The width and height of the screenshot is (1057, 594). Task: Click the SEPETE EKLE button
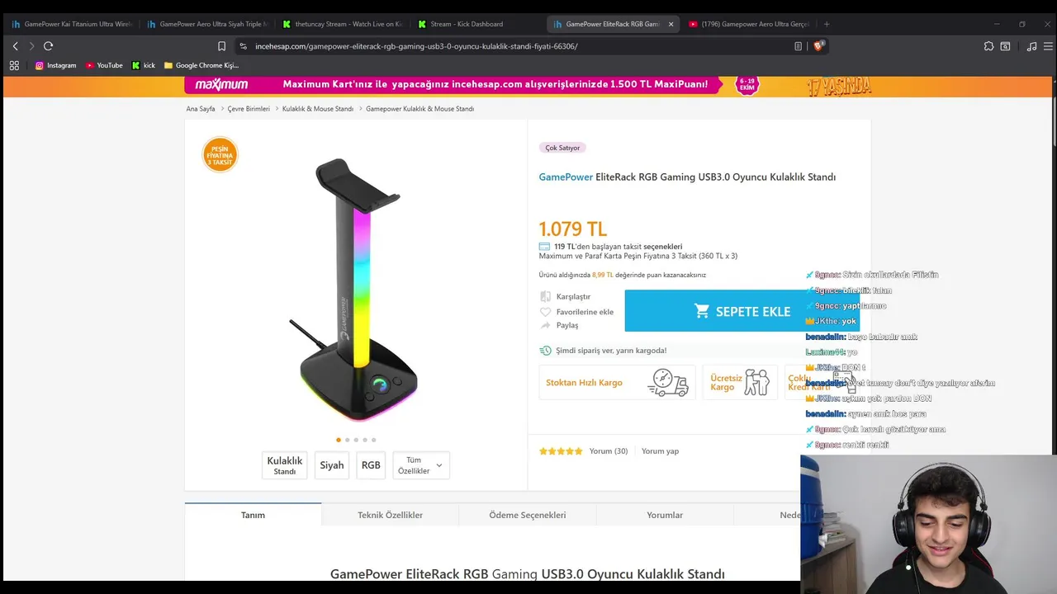coord(742,311)
